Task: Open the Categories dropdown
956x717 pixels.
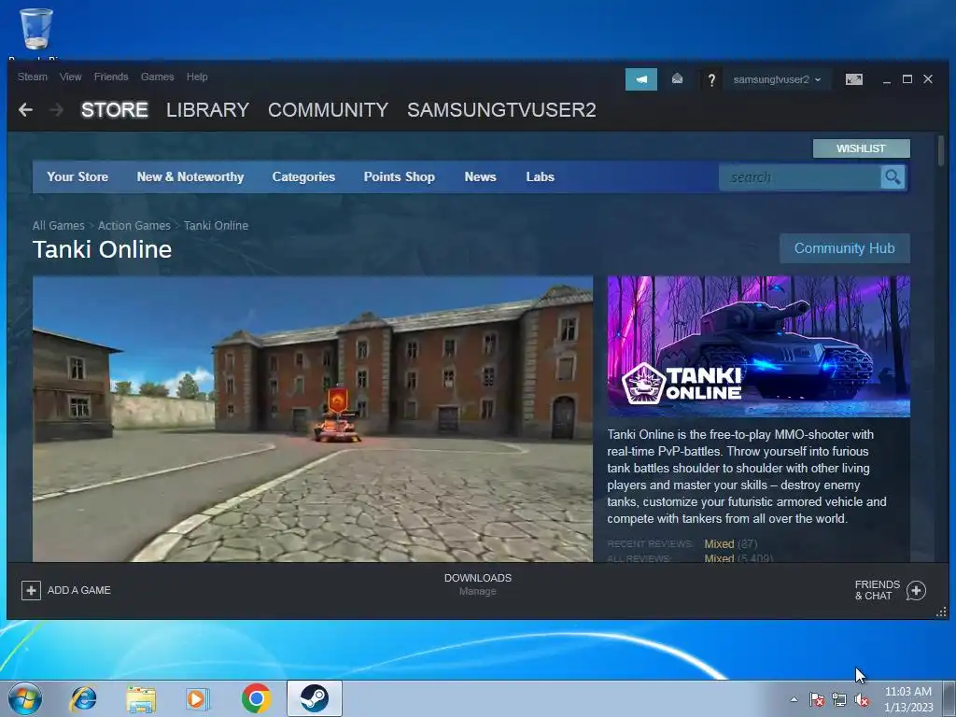Action: point(303,176)
